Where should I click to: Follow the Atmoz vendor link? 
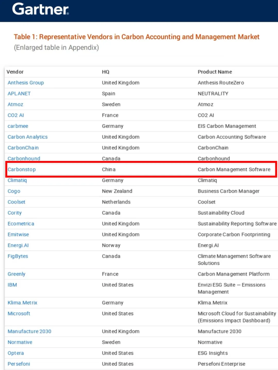[15, 104]
